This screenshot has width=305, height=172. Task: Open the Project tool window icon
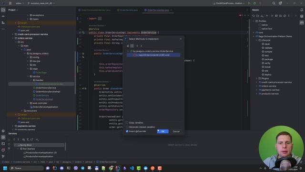coord(3,10)
